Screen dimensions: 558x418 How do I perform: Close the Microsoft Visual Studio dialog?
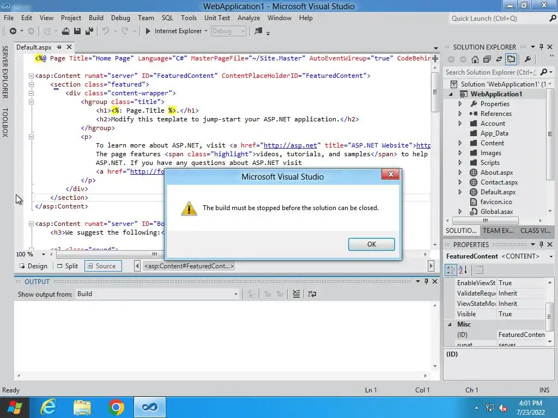tap(390, 174)
